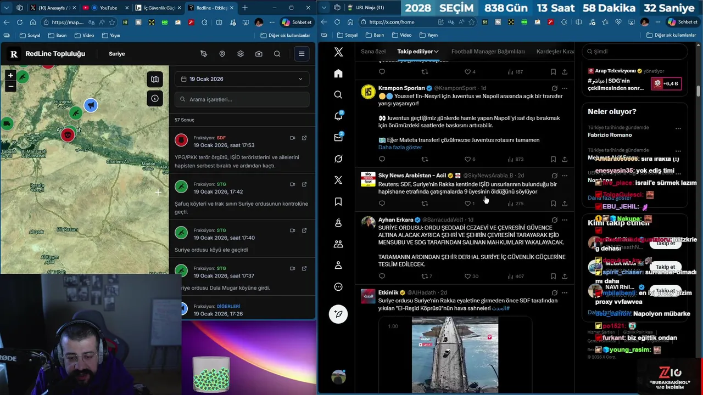Switch to Football Manager Bağımlıları tab

point(488,52)
